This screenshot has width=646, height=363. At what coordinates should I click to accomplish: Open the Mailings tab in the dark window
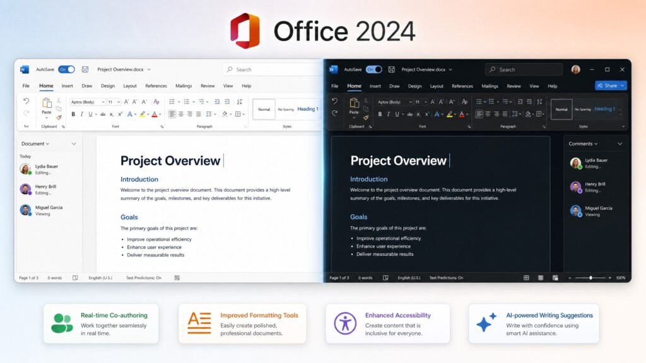pyautogui.click(x=490, y=86)
